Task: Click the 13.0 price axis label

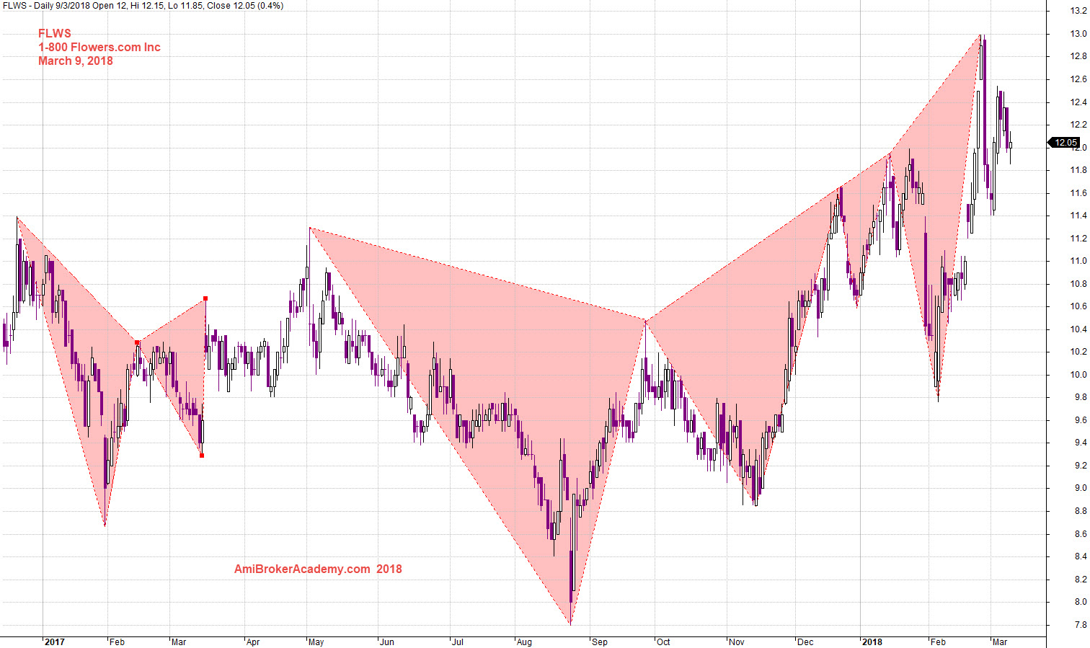Action: [x=1078, y=34]
